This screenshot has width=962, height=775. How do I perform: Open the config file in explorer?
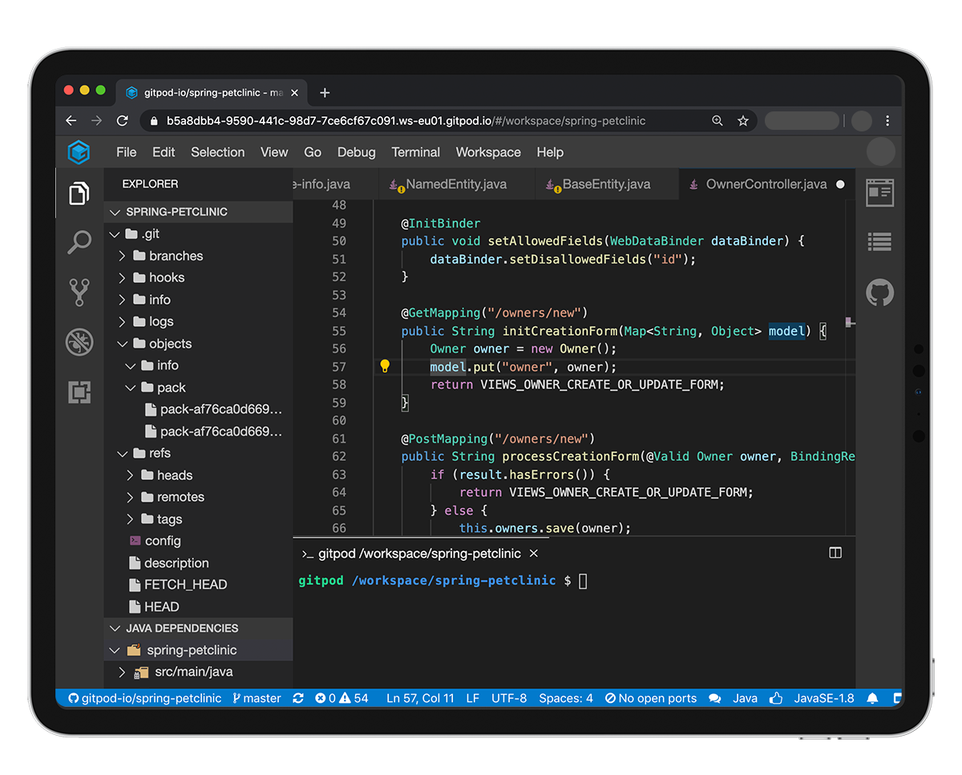(x=163, y=541)
